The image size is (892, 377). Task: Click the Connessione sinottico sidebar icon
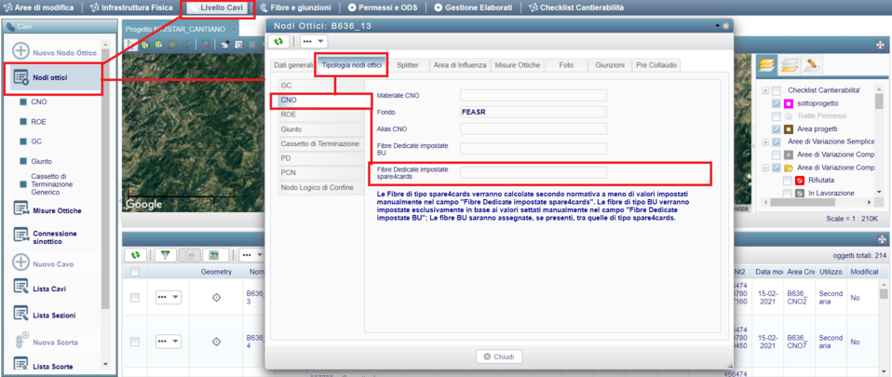point(20,234)
